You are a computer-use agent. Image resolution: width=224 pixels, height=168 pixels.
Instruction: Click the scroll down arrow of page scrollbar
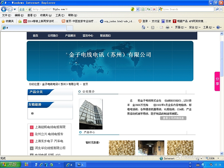[x=222, y=154]
